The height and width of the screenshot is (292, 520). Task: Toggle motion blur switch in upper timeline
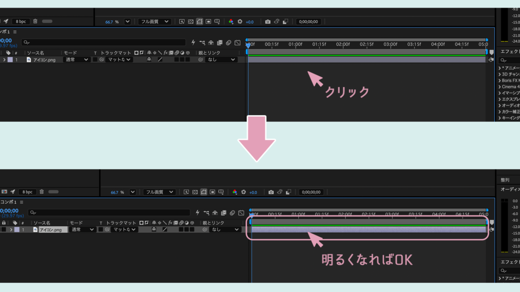coord(229,43)
